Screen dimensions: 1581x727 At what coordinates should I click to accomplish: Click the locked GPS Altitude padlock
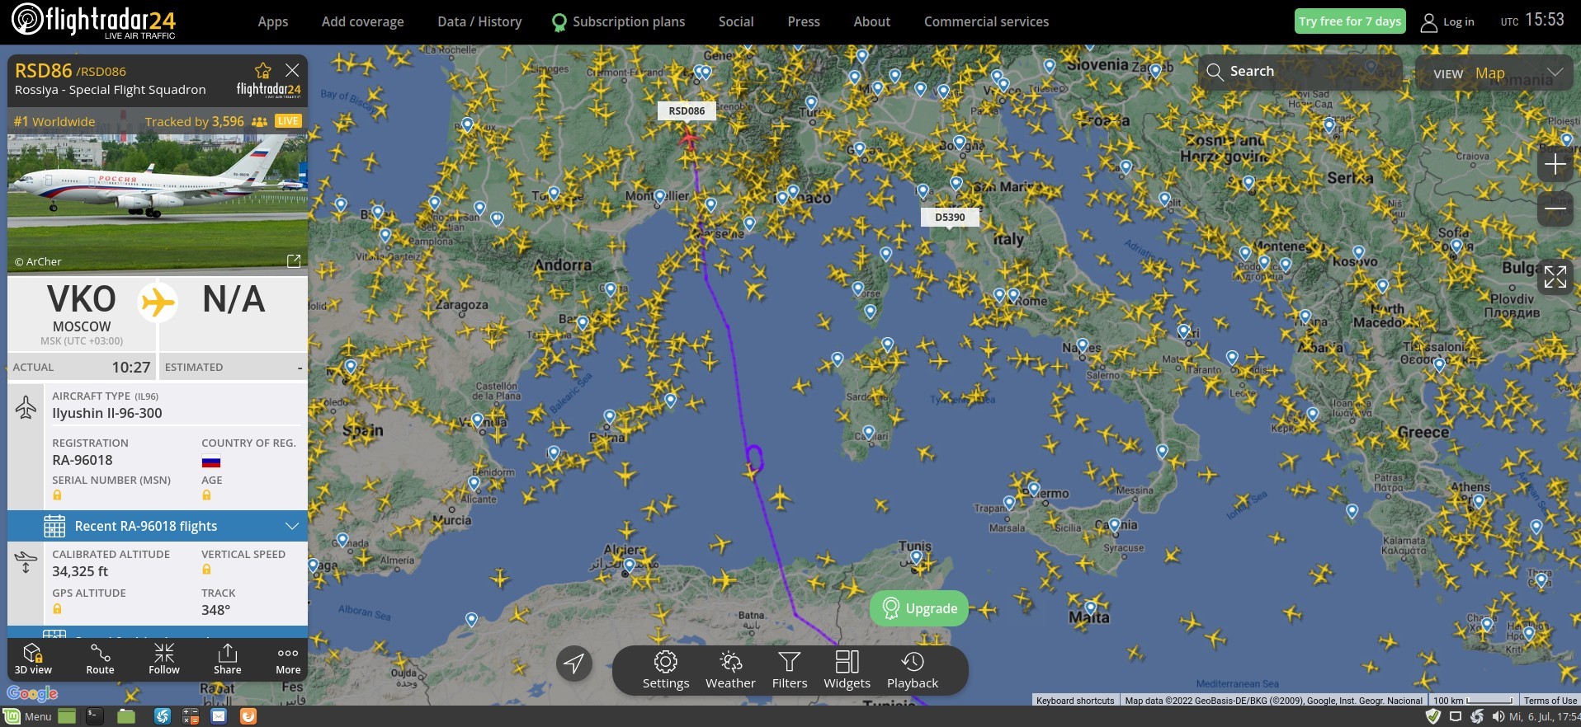click(x=57, y=609)
